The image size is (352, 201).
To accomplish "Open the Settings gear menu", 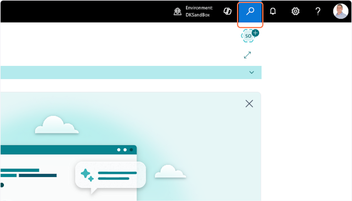I will [295, 12].
